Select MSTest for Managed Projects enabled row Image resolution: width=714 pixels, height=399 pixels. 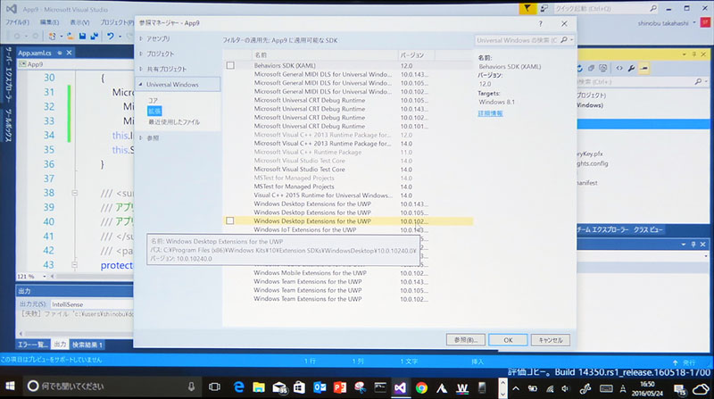(x=349, y=187)
